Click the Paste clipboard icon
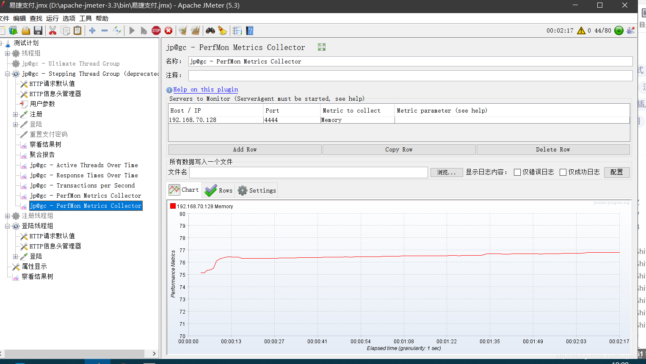646x364 pixels. (x=77, y=30)
